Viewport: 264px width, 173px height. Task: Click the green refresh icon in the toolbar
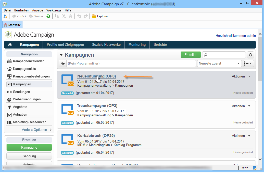(48, 16)
